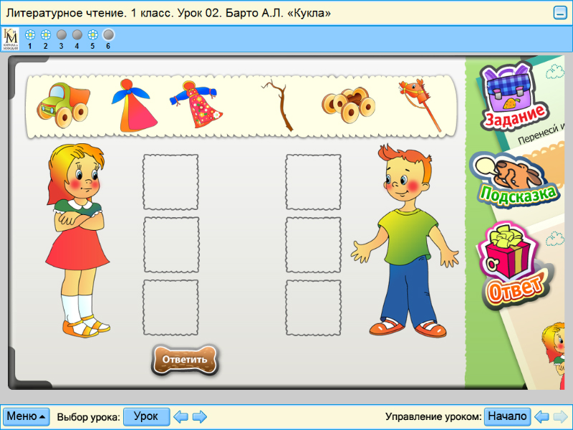This screenshot has width=573, height=430.
Task: Open the Меню dropdown
Action: tap(25, 416)
